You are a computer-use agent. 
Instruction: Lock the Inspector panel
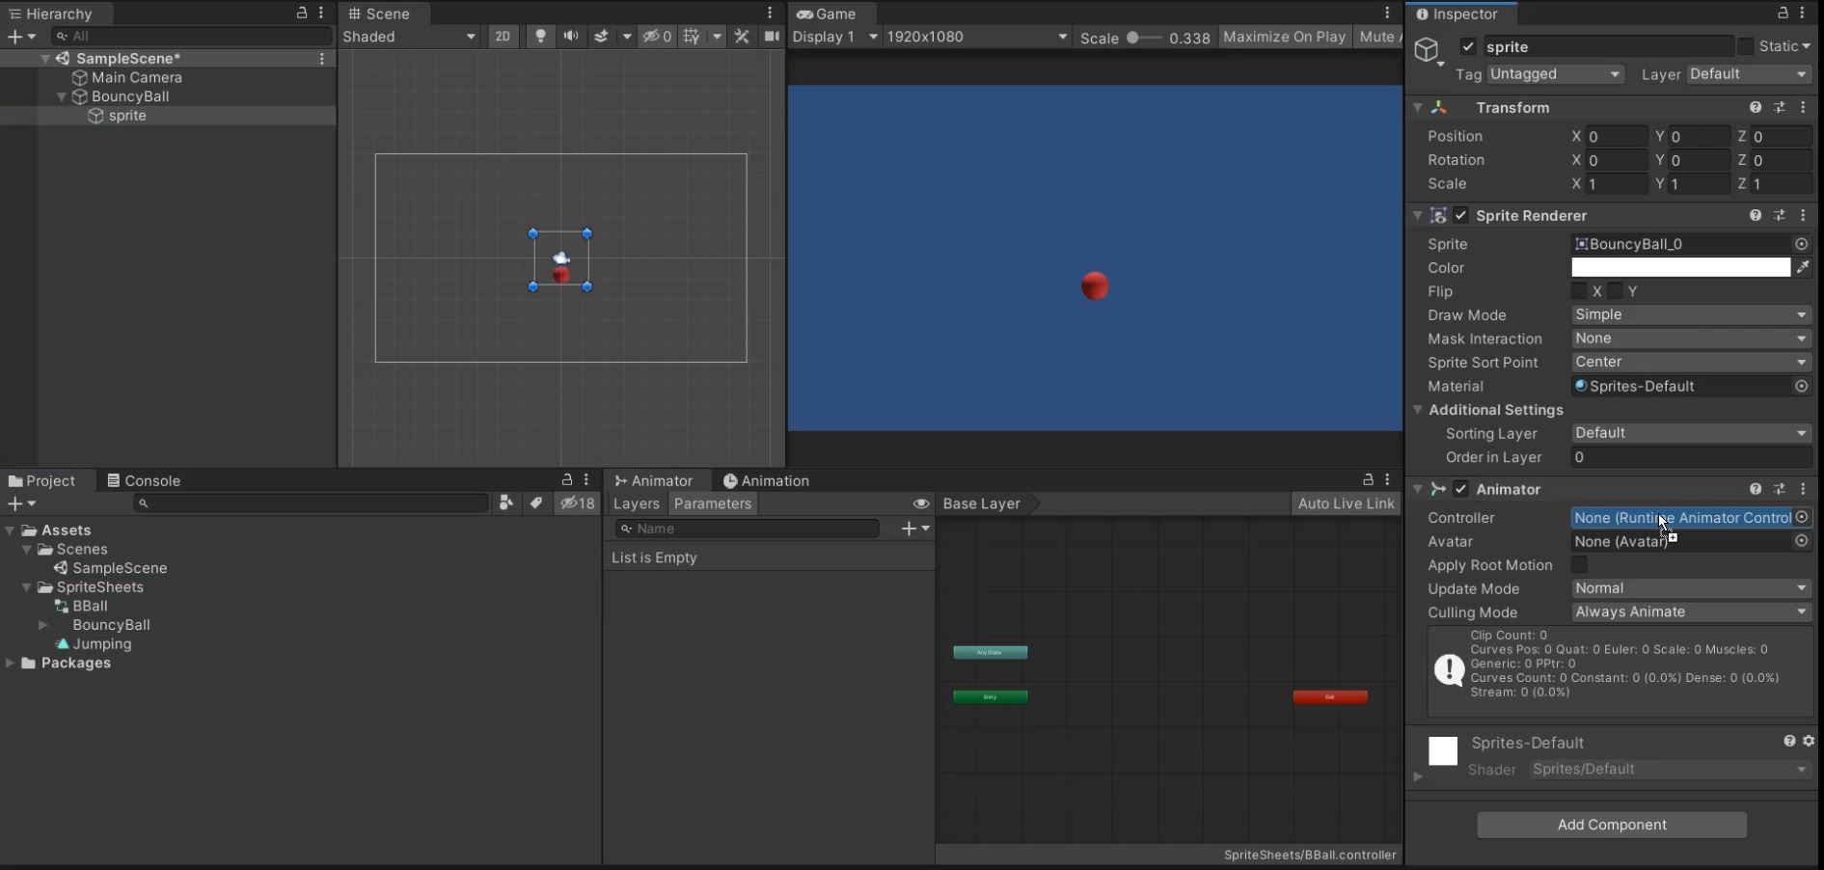tap(1783, 14)
